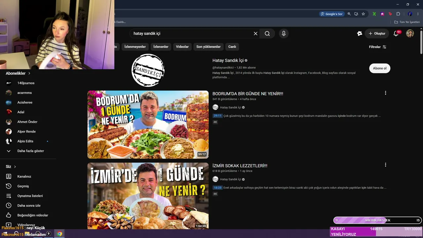Open the Chrome profile avatar
Screen dimensions: 423x238
(410, 14)
